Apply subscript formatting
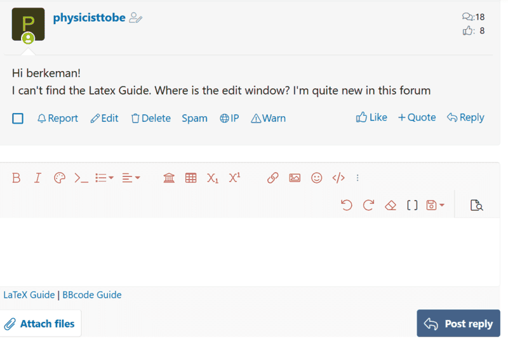Screen dimensions: 508x346 point(213,178)
